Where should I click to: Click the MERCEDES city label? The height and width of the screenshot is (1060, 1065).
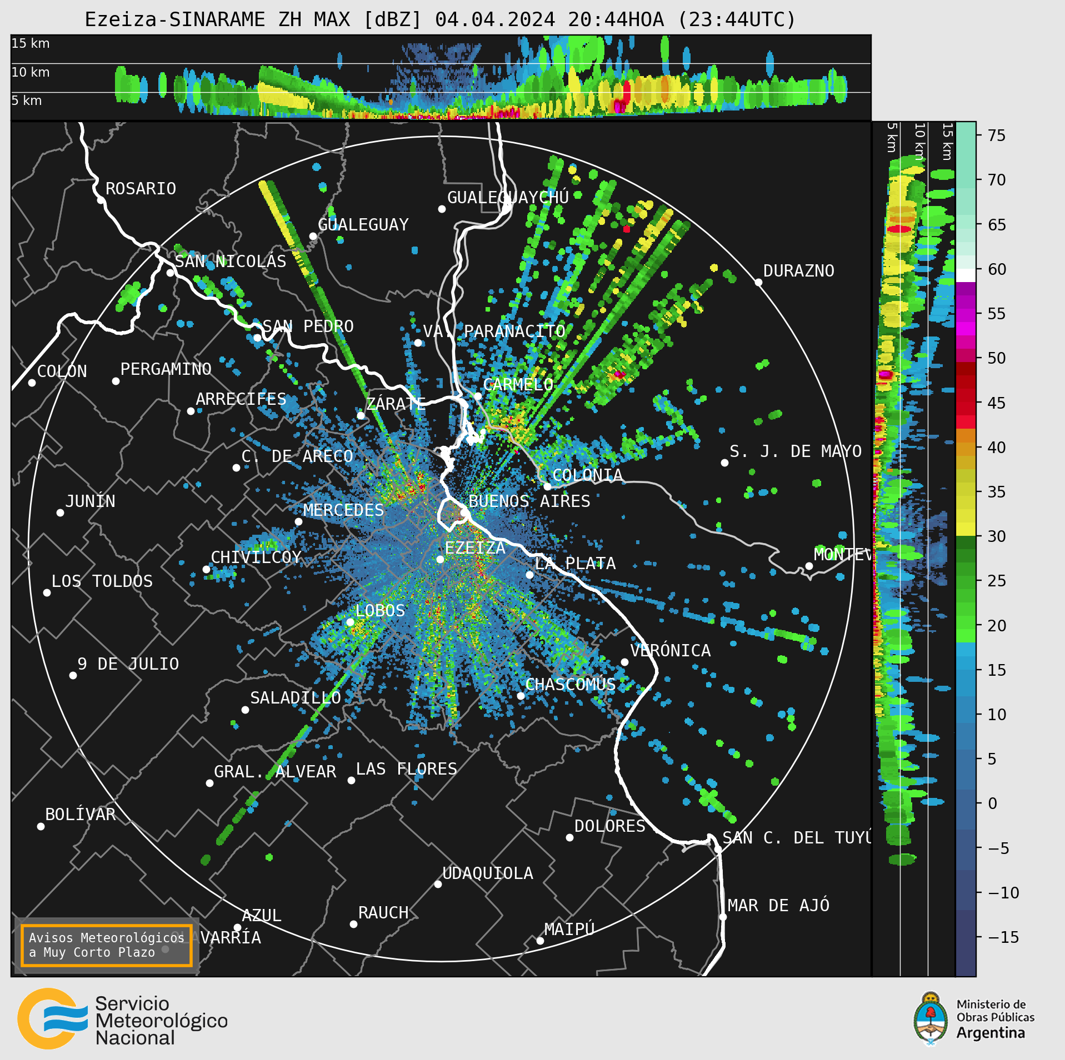(343, 510)
